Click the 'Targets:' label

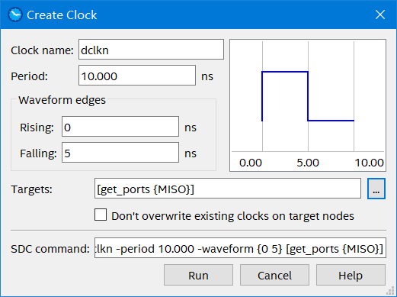[31, 189]
